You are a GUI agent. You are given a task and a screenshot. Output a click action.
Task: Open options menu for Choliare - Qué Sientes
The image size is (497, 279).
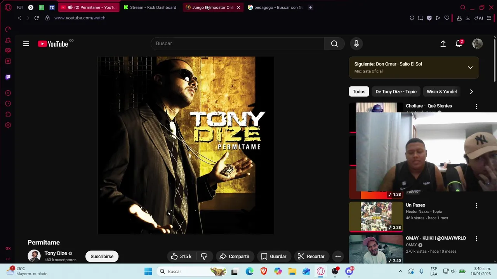tap(476, 107)
